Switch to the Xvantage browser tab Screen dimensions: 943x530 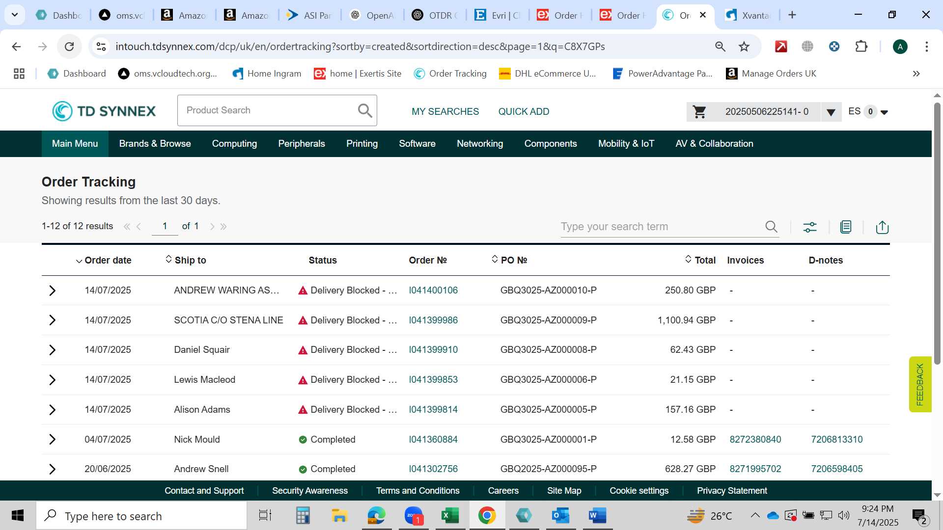pos(749,15)
